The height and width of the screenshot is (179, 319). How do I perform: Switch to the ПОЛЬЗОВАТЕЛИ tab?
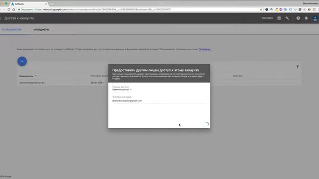point(12,30)
